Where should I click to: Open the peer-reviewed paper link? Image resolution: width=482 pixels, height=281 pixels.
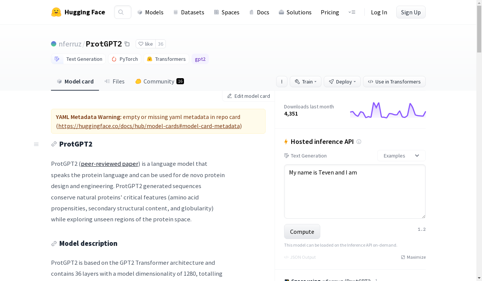(x=110, y=164)
